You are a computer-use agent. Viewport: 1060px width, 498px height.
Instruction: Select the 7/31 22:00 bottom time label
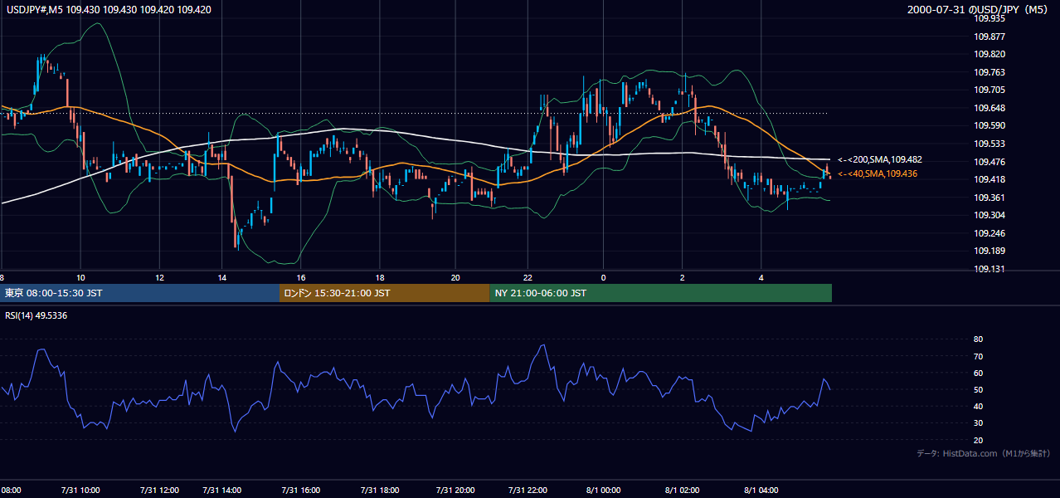[528, 491]
